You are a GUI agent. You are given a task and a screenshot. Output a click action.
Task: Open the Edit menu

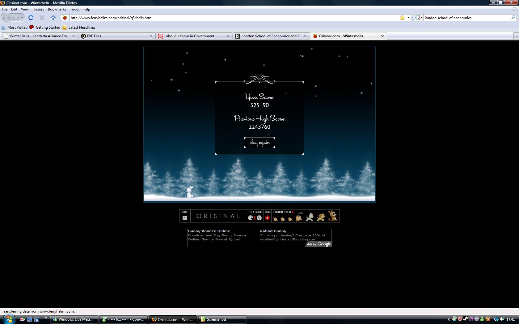coord(14,9)
